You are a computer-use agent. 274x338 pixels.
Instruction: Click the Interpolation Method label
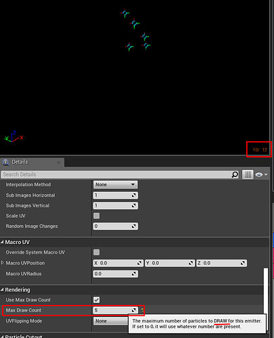28,185
